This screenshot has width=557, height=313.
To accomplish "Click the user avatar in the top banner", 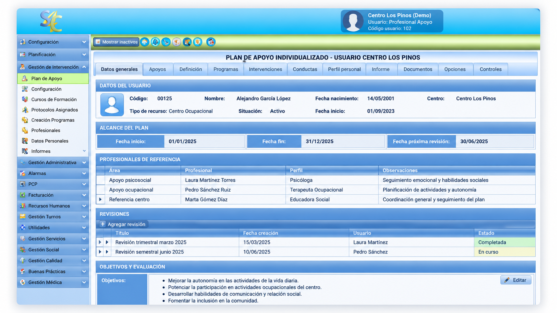I will pyautogui.click(x=353, y=21).
